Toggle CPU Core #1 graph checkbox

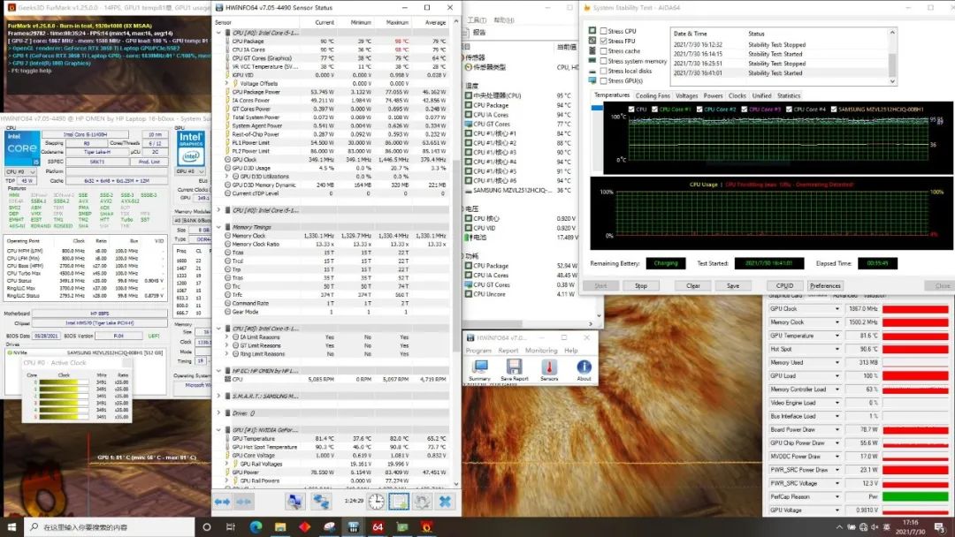(x=654, y=110)
